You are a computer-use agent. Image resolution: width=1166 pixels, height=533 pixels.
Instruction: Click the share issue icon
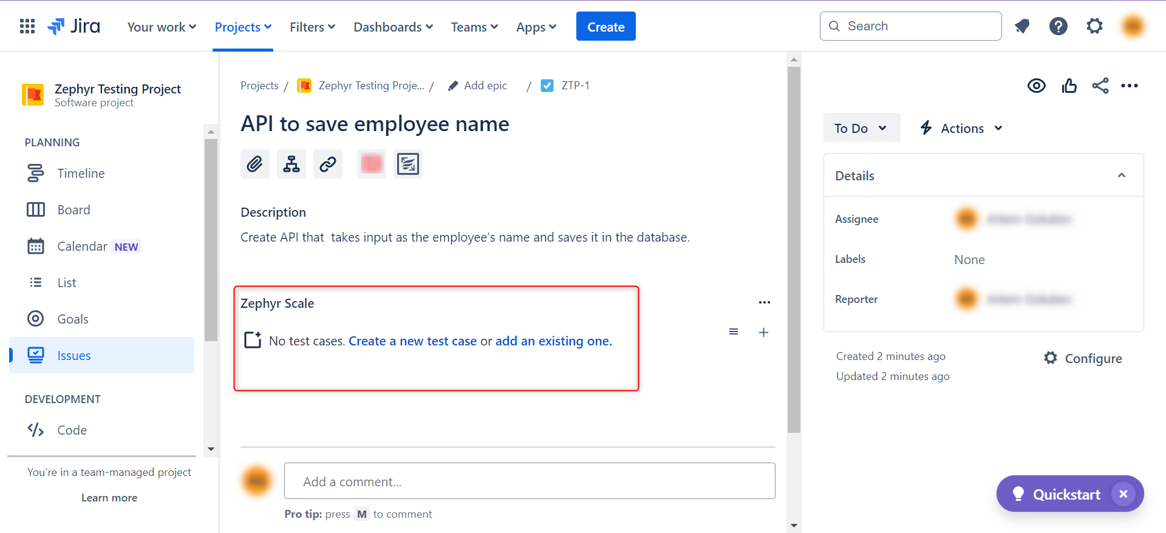1100,86
